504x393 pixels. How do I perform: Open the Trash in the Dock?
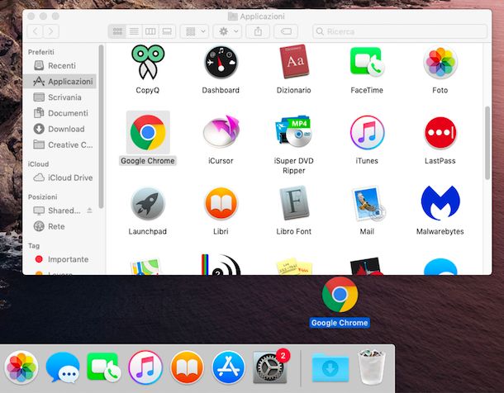[372, 367]
